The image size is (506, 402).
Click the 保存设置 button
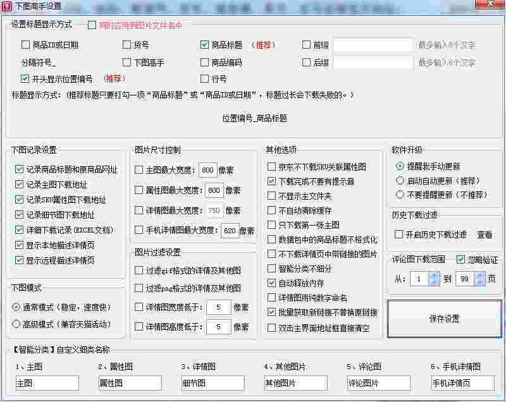click(x=445, y=319)
